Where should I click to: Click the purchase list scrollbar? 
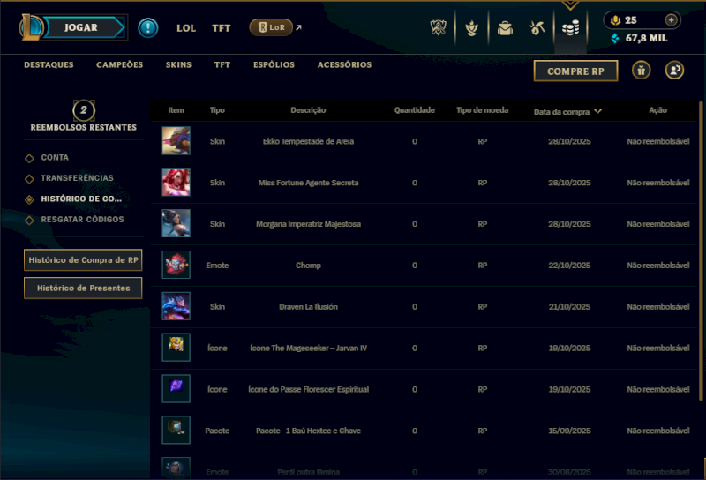click(x=701, y=251)
